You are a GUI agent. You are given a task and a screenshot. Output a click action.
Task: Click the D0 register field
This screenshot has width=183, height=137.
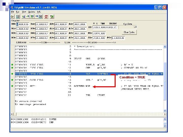click(23, 24)
